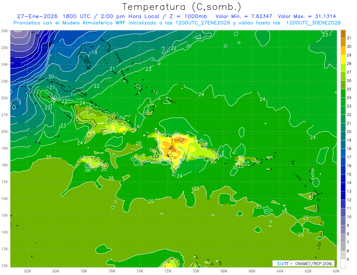This screenshot has width=357, height=275.
Task: Click the '22N' latitude axis label
Action: click(x=4, y=98)
